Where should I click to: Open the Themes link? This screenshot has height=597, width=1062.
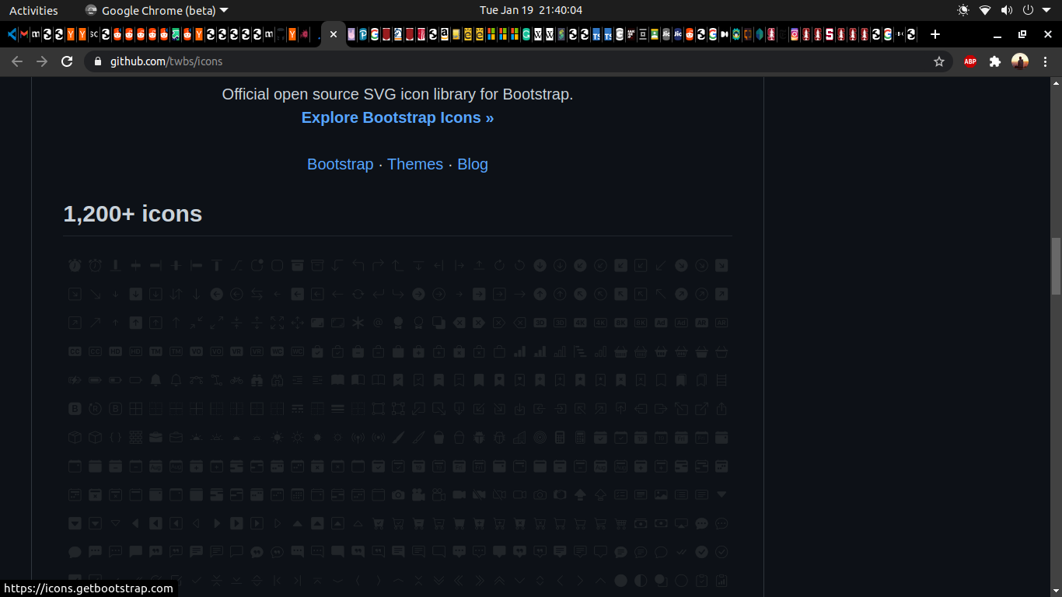pyautogui.click(x=415, y=164)
